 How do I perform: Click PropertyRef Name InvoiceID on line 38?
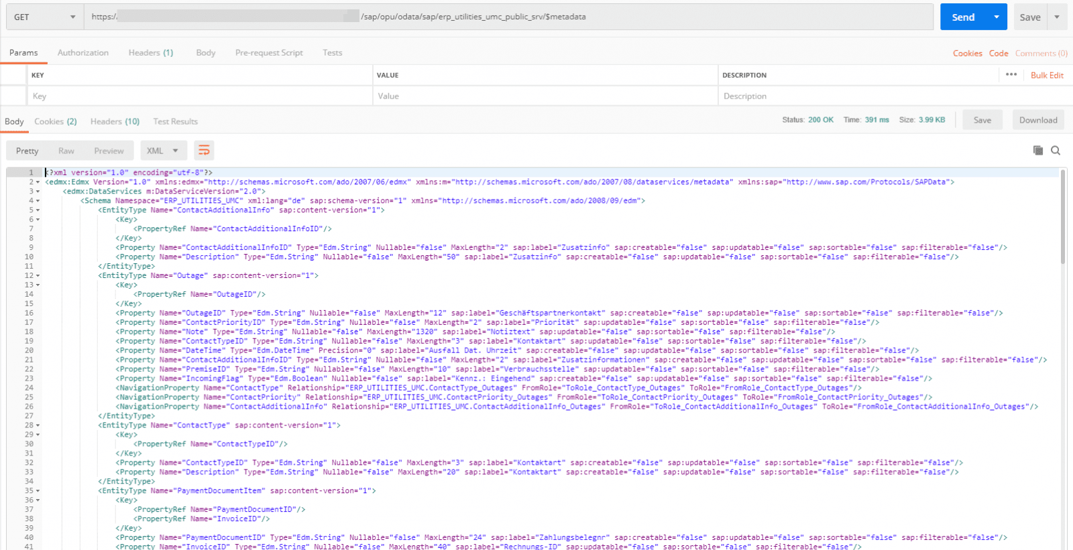point(202,519)
